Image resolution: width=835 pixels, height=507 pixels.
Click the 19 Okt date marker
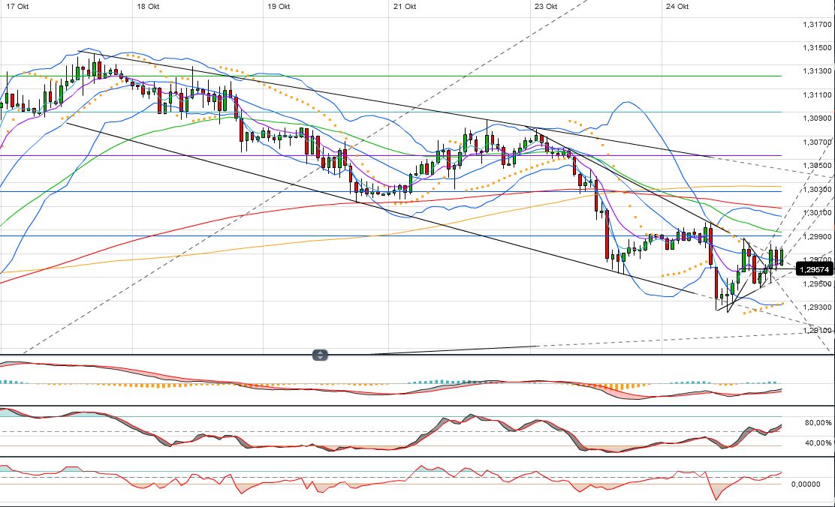[279, 7]
